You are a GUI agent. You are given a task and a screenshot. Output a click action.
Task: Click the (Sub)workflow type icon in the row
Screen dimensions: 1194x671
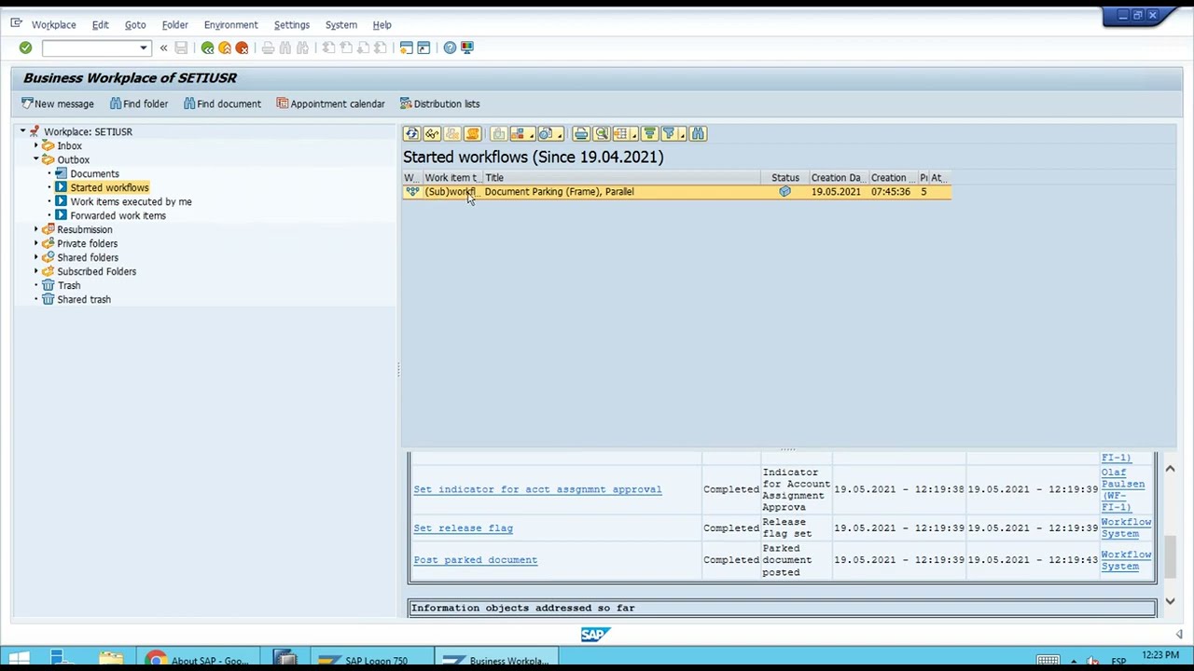coord(412,192)
